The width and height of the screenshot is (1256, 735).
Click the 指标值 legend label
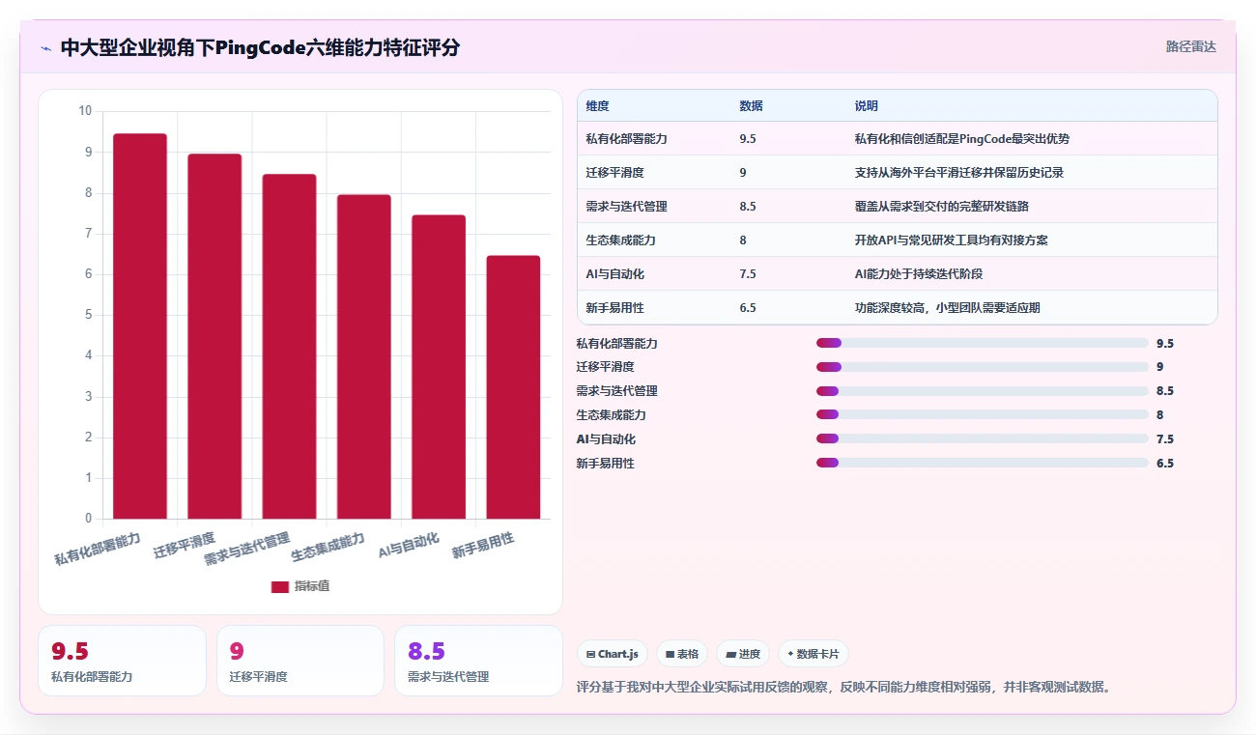click(x=312, y=586)
